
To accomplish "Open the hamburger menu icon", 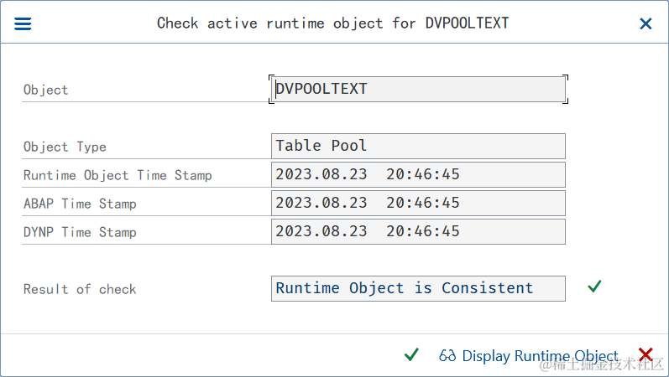I will [23, 23].
